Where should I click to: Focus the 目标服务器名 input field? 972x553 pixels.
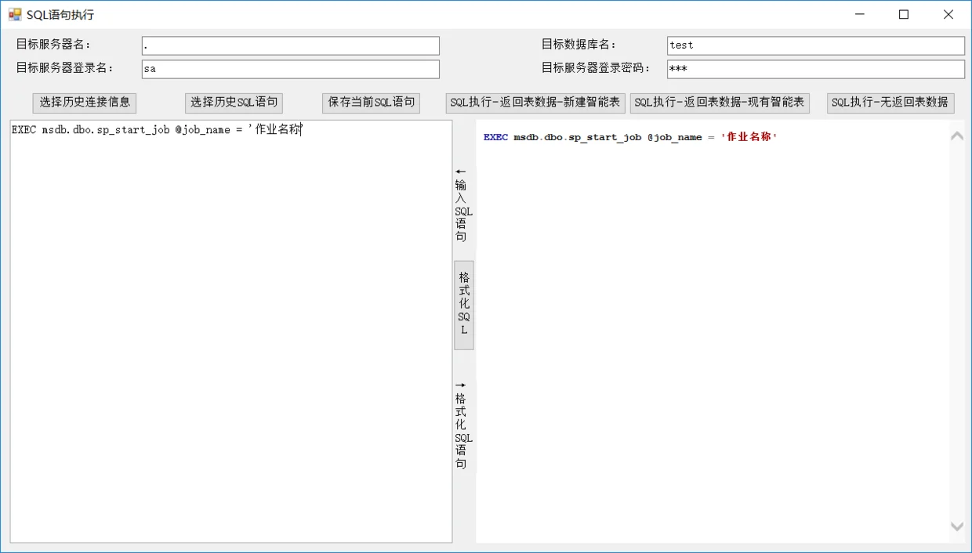(x=291, y=45)
